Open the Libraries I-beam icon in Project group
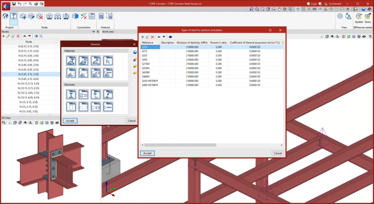 pos(14,16)
